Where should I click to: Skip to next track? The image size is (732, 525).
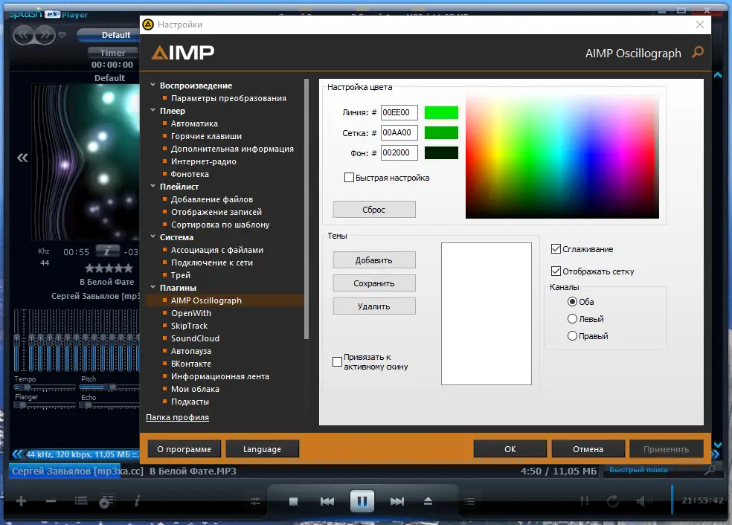(396, 502)
